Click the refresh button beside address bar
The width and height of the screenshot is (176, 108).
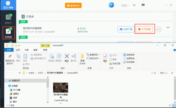(x=155, y=73)
